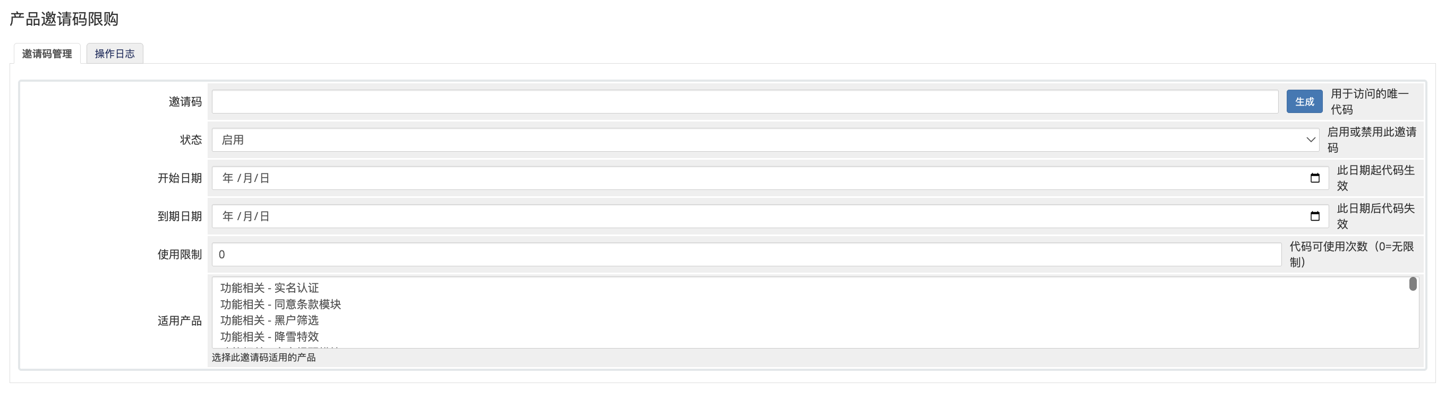The height and width of the screenshot is (417, 1437).
Task: Click the product list scrollbar thumb
Action: tap(1413, 284)
